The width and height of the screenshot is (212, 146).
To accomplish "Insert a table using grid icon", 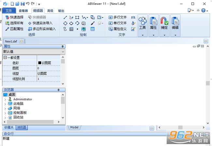I will (93, 29).
